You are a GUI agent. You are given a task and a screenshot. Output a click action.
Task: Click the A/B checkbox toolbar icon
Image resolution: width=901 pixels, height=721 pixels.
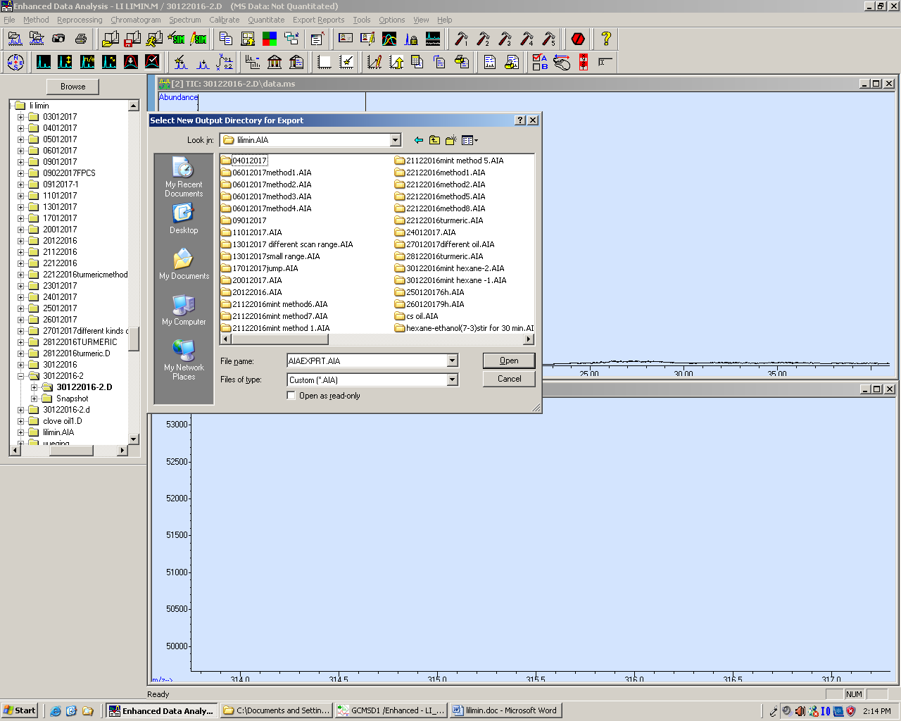(x=540, y=63)
